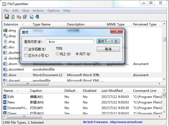Click the Save toolbar icon
Image resolution: width=169 pixels, height=126 pixels.
7,17
